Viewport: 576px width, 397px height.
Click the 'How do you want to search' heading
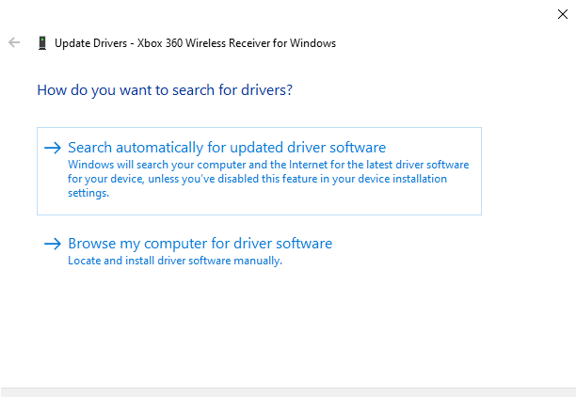pos(165,91)
